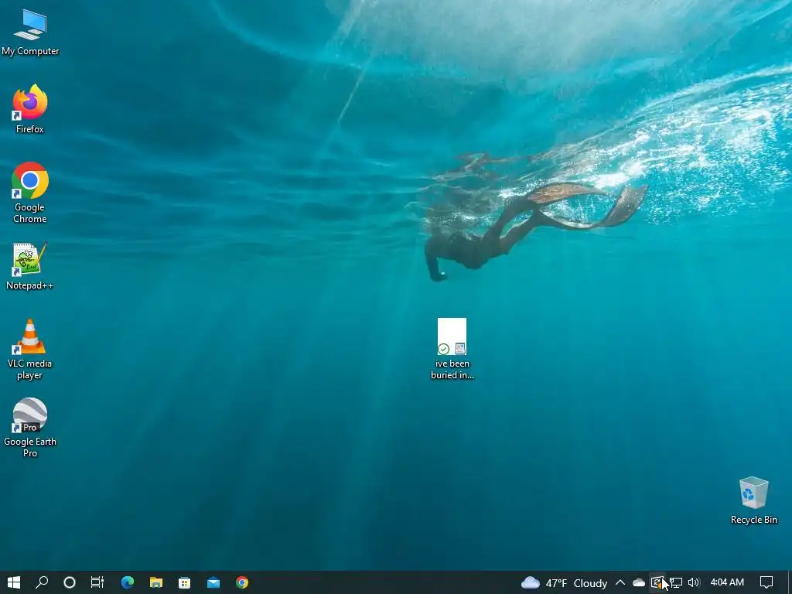The height and width of the screenshot is (594, 792).
Task: Open the Windows Start menu
Action: [14, 582]
